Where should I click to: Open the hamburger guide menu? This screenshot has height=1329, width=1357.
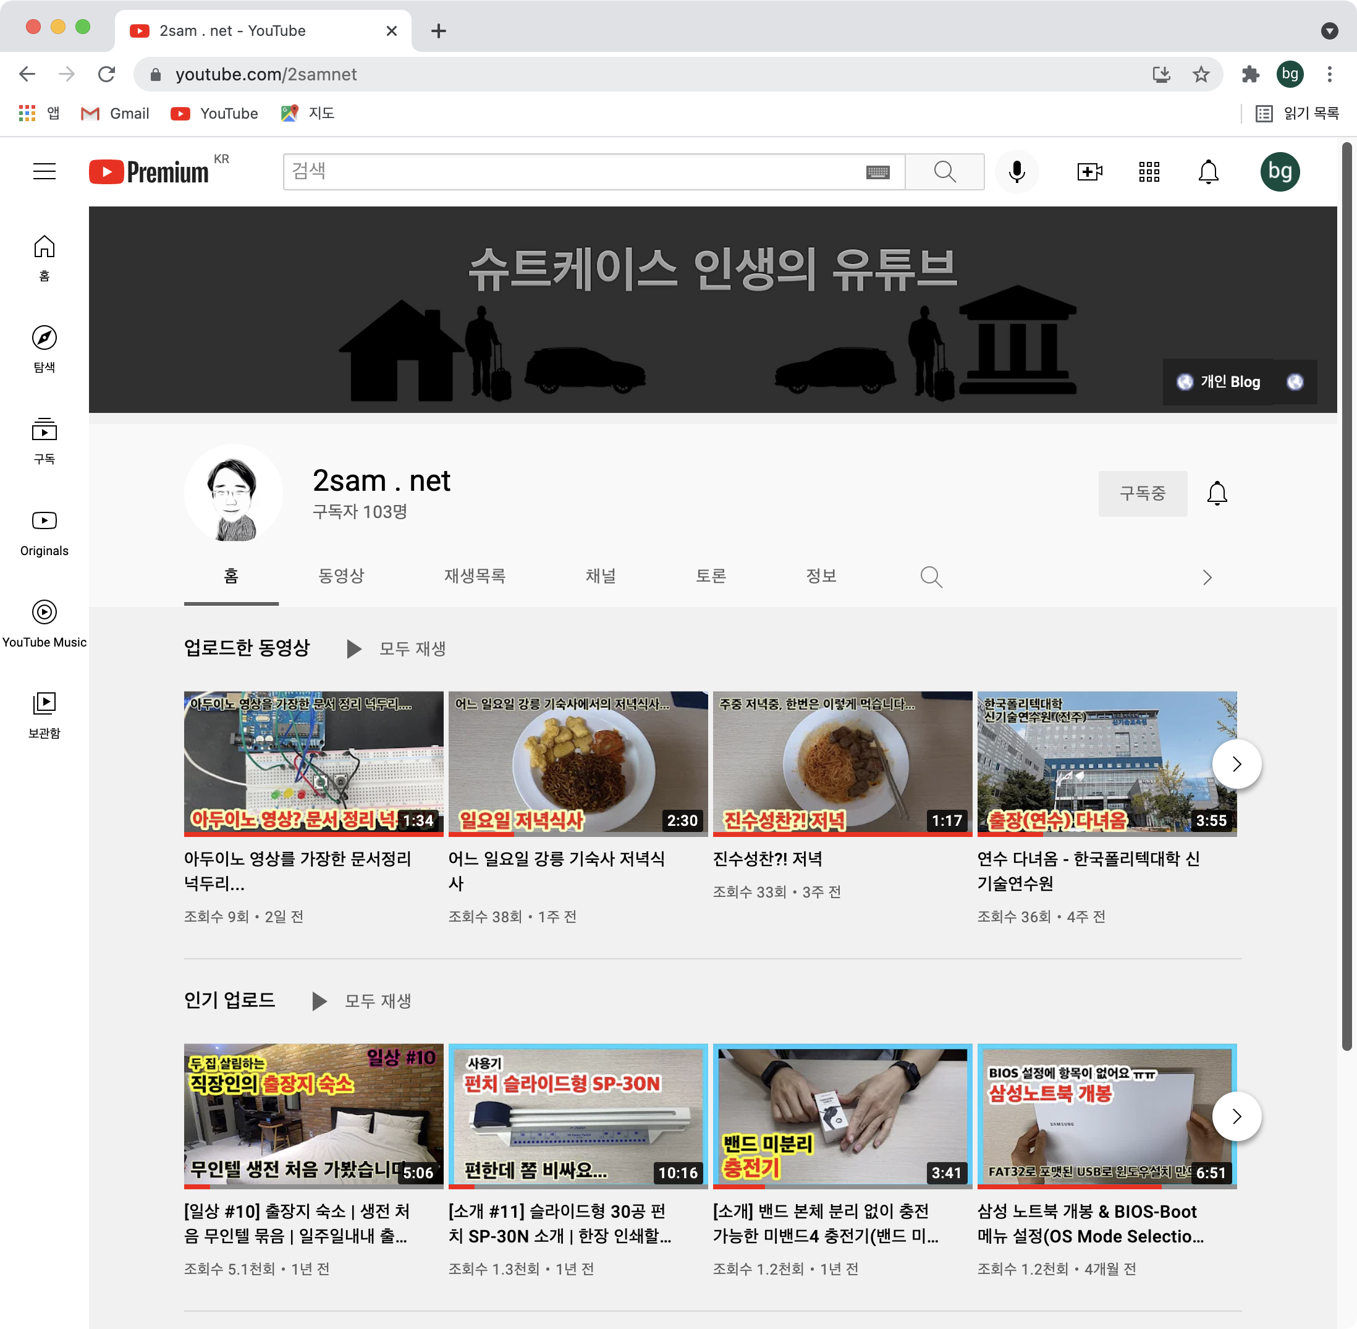[44, 172]
